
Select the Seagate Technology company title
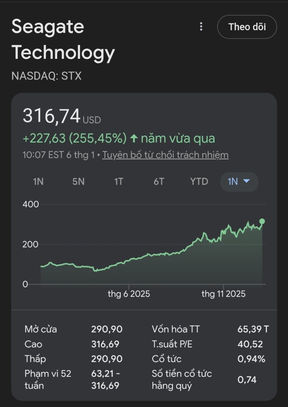(63, 40)
